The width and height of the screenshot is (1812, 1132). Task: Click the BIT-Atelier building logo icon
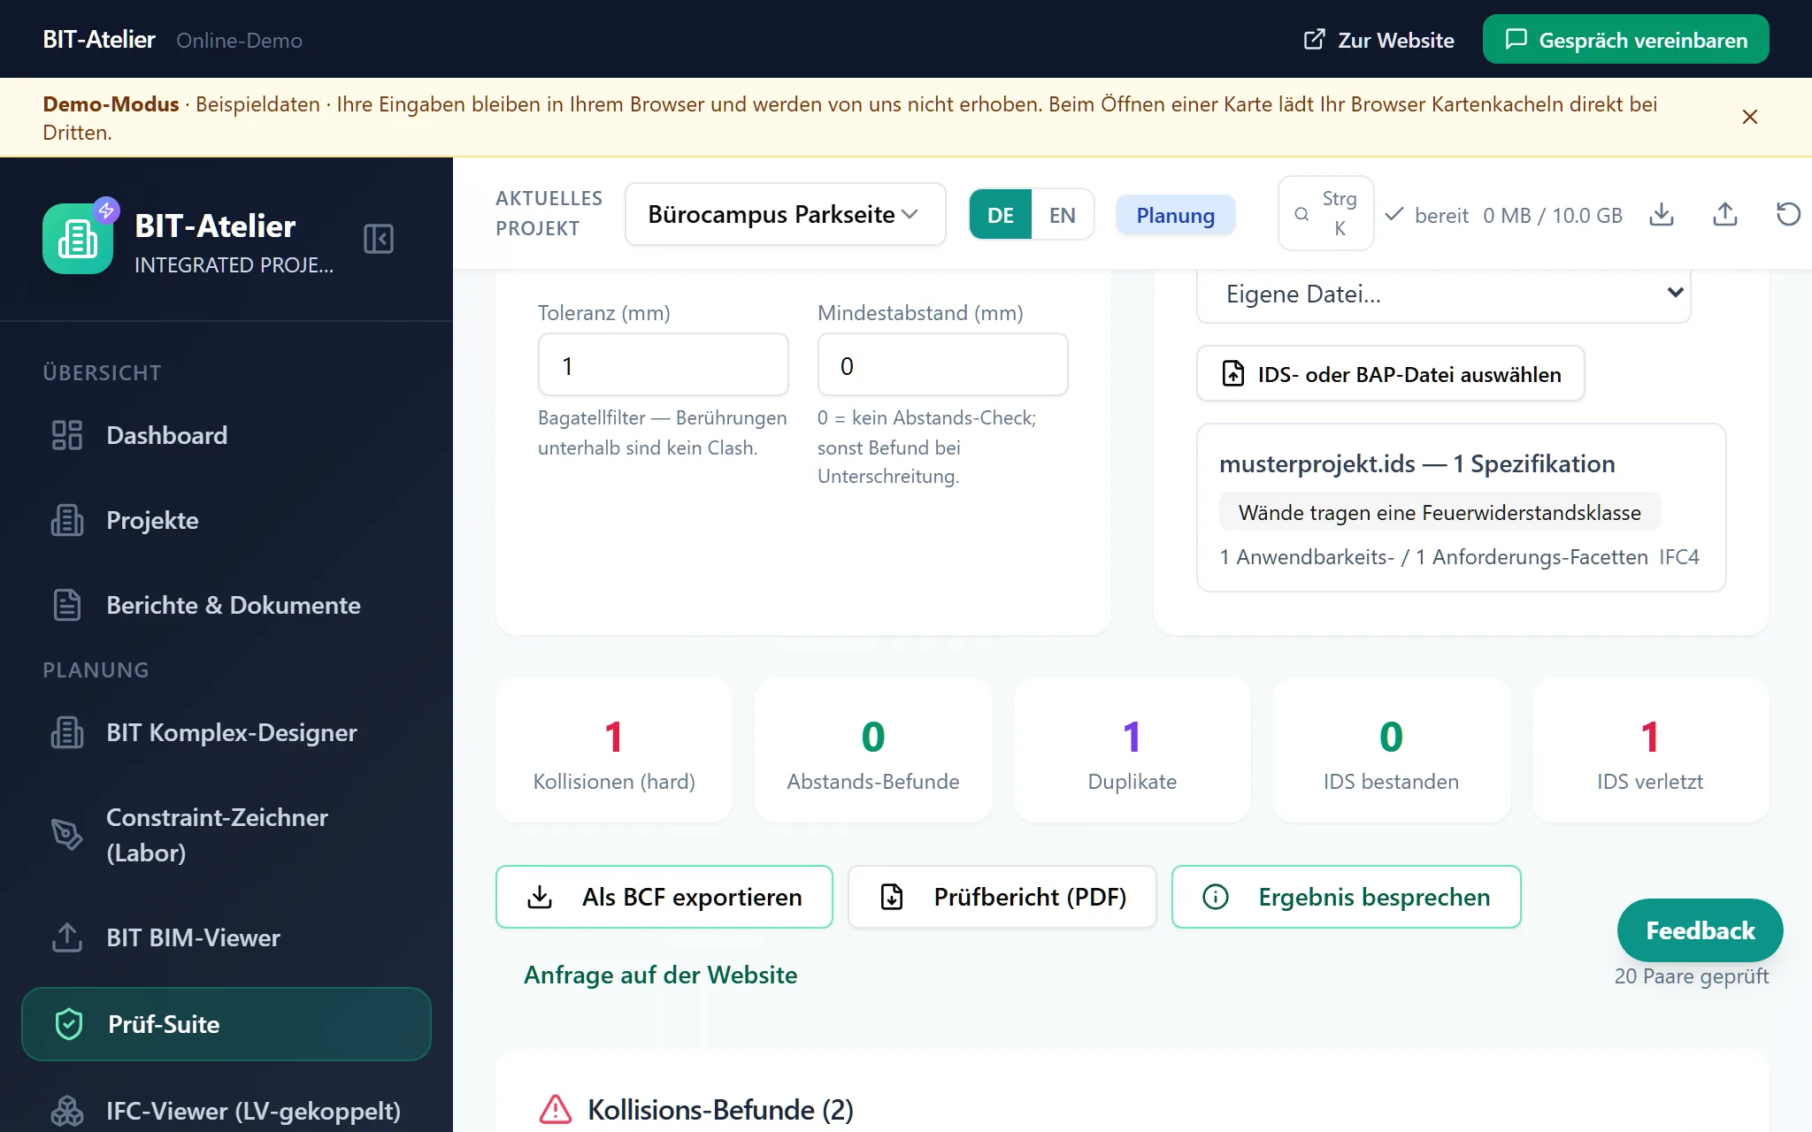tap(78, 239)
